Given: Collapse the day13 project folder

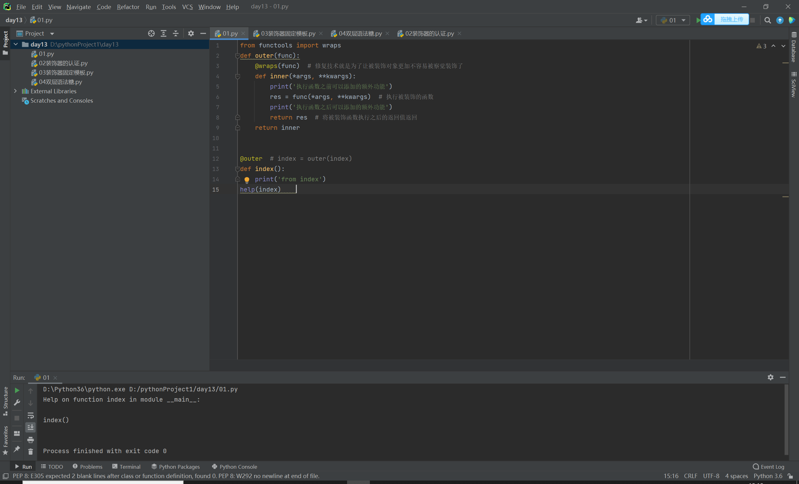Looking at the screenshot, I should coord(16,44).
